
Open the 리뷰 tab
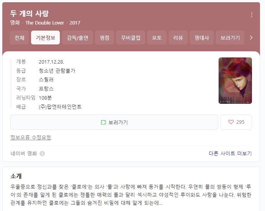[178, 38]
